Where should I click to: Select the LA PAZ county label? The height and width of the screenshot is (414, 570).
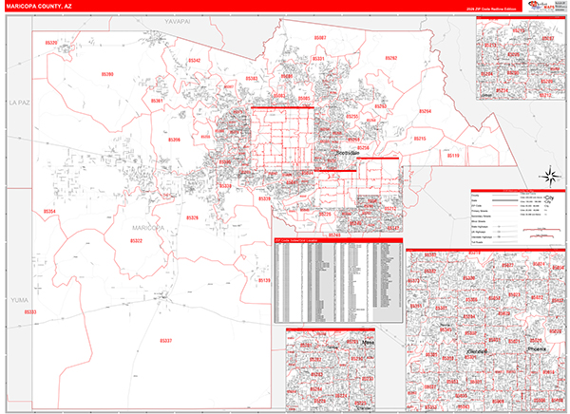[20, 103]
